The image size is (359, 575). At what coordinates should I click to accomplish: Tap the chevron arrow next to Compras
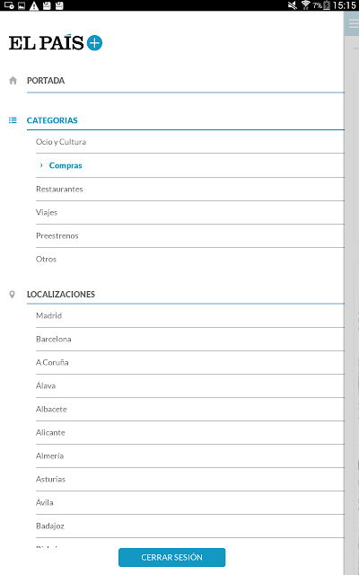(41, 165)
